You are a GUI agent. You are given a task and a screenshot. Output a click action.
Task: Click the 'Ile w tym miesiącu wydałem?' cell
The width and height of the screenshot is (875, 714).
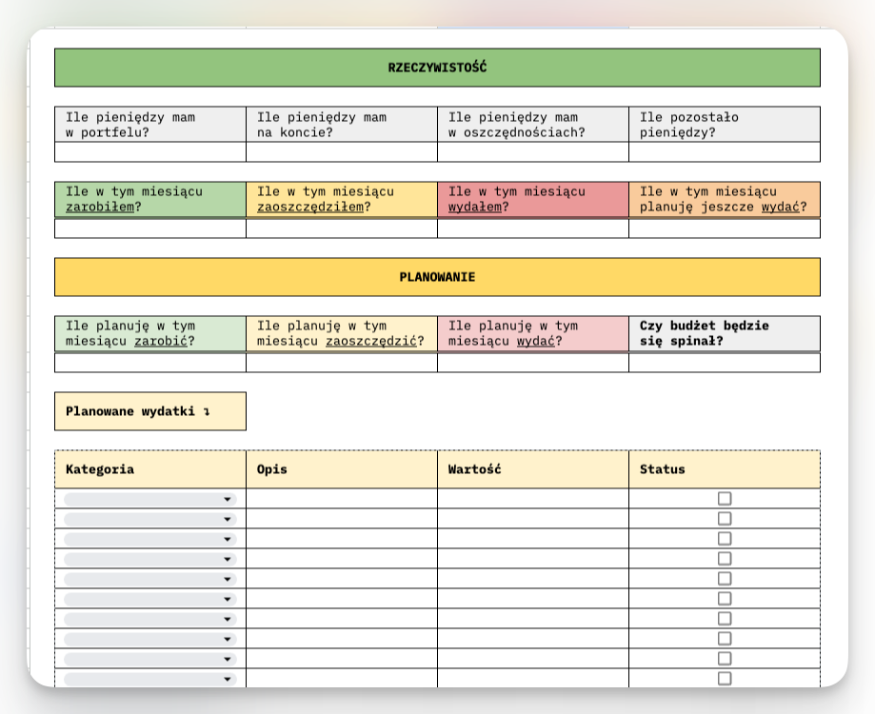click(x=533, y=199)
